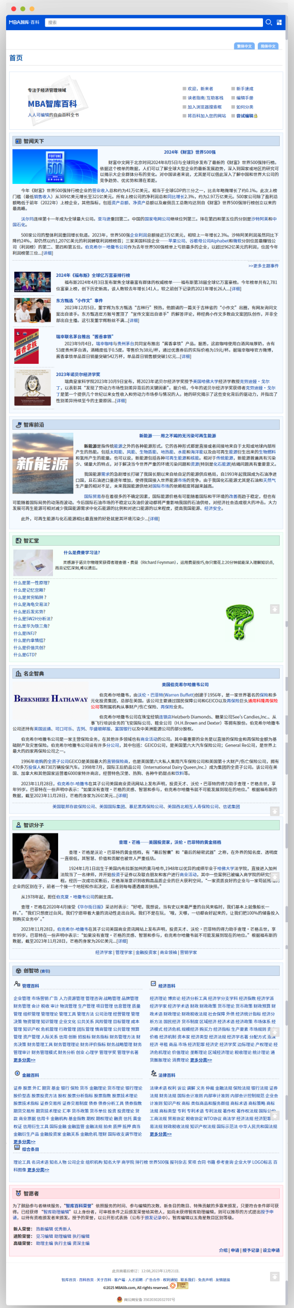Click >>更多主题事件 link
This screenshot has width=294, height=1308.
pyautogui.click(x=263, y=266)
